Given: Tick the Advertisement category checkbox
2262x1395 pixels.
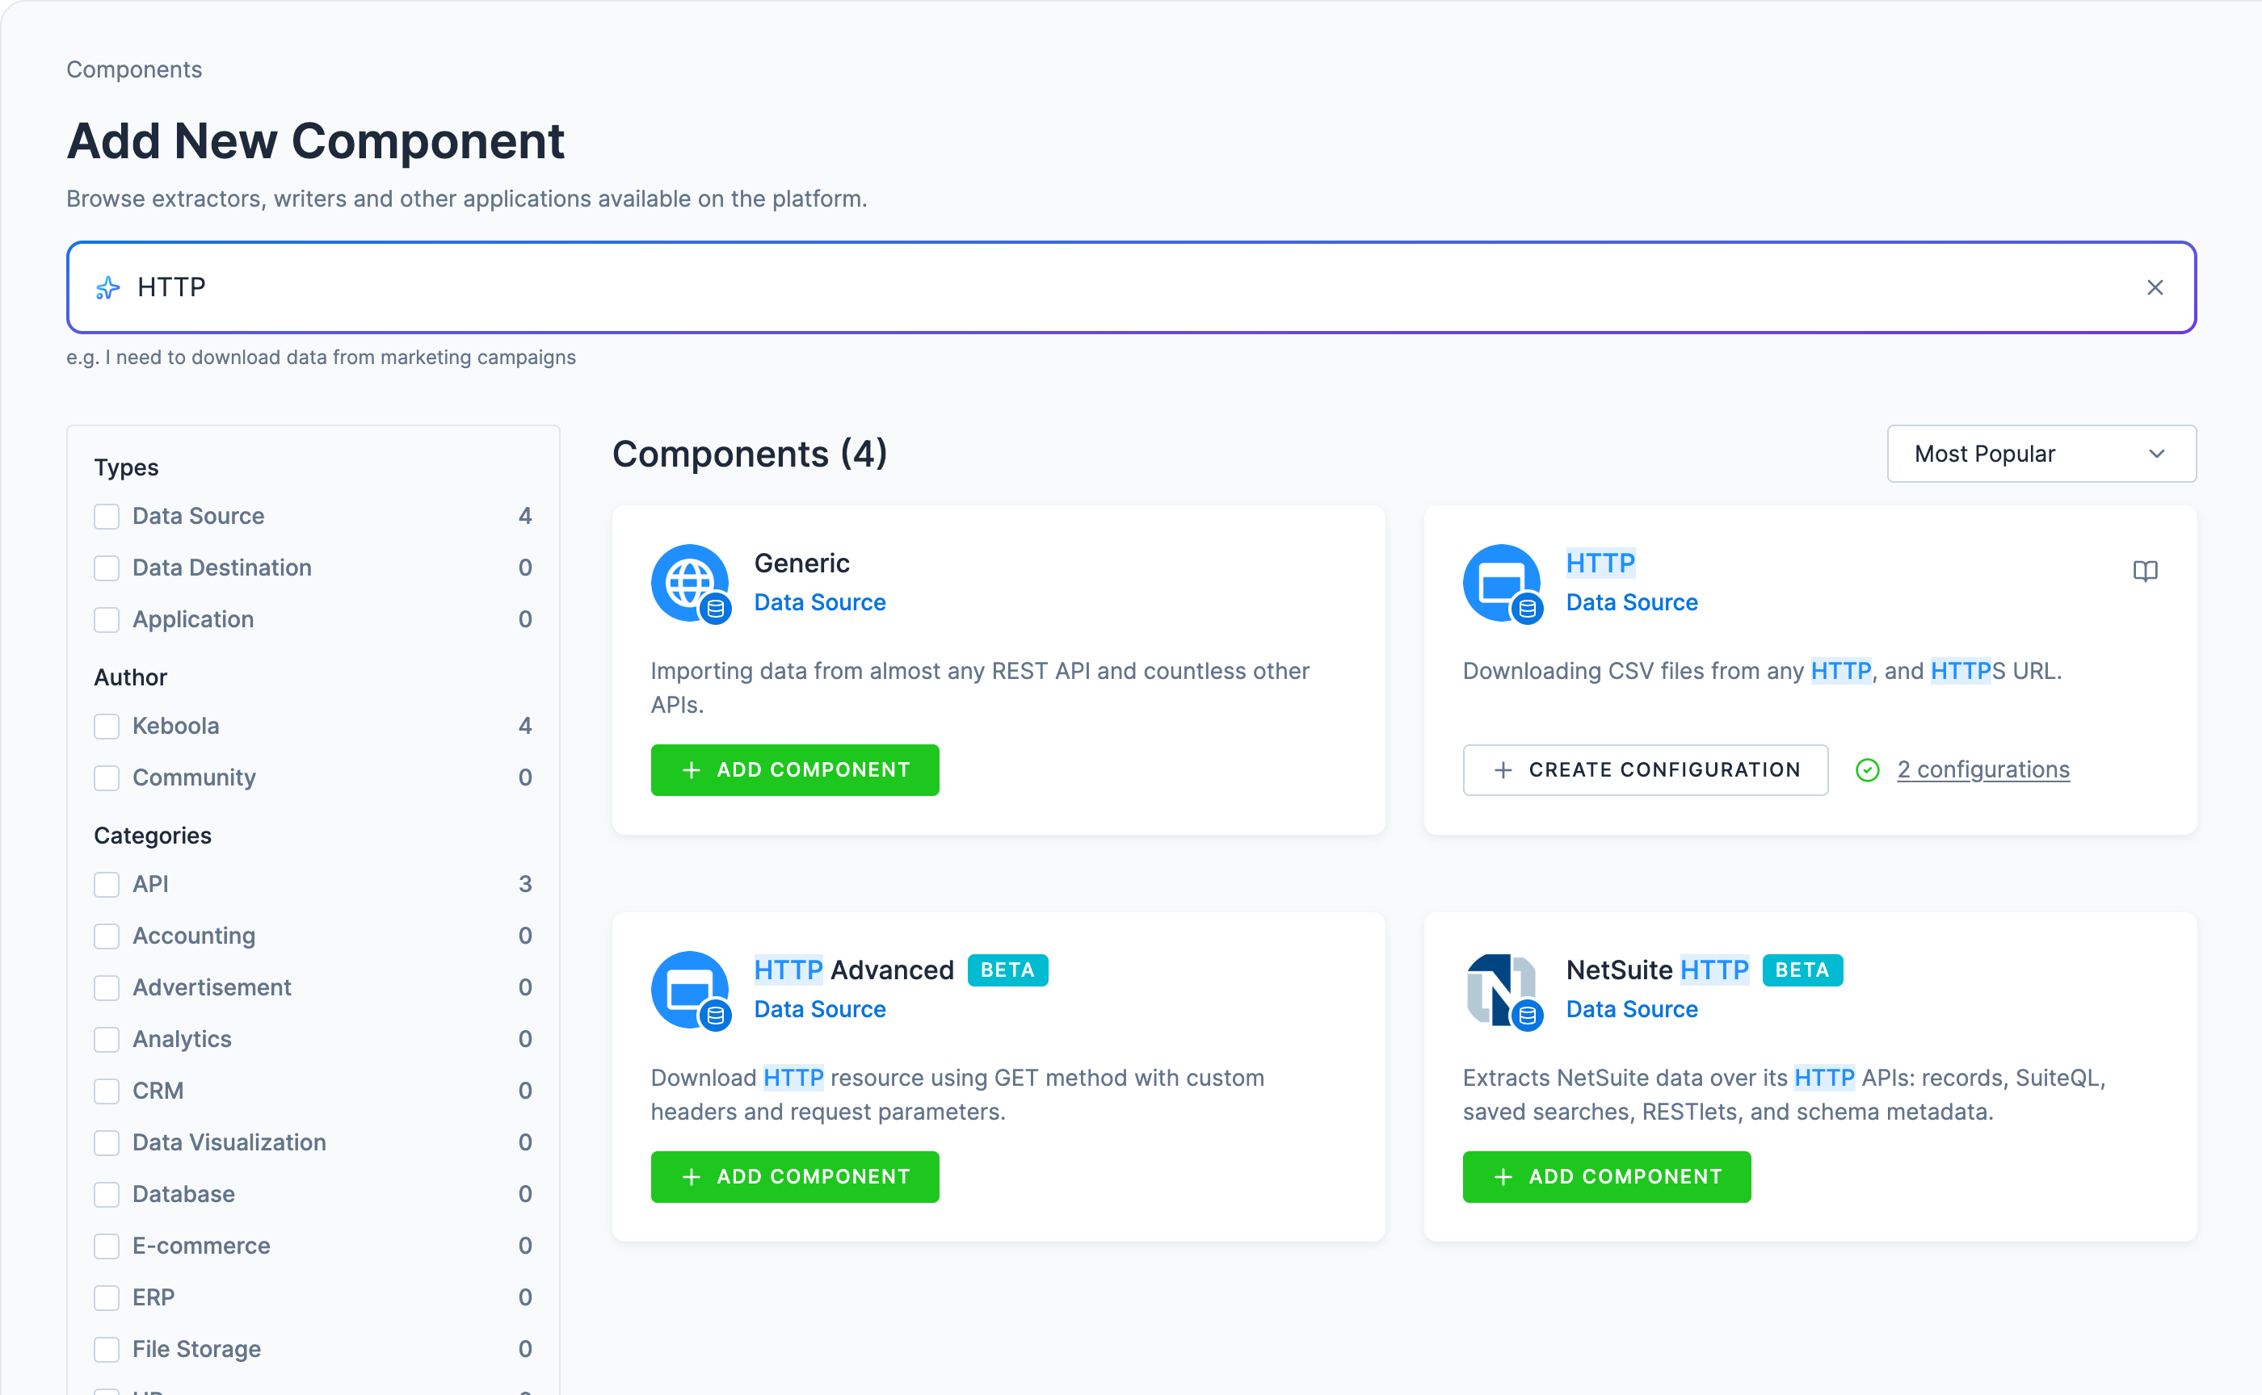Looking at the screenshot, I should [107, 988].
